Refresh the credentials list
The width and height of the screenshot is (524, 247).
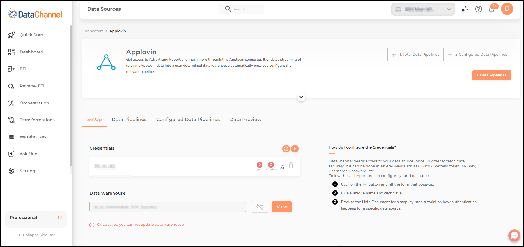pos(286,149)
